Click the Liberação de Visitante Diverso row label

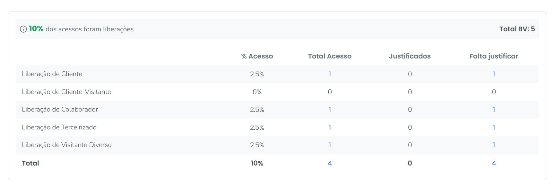(x=67, y=145)
